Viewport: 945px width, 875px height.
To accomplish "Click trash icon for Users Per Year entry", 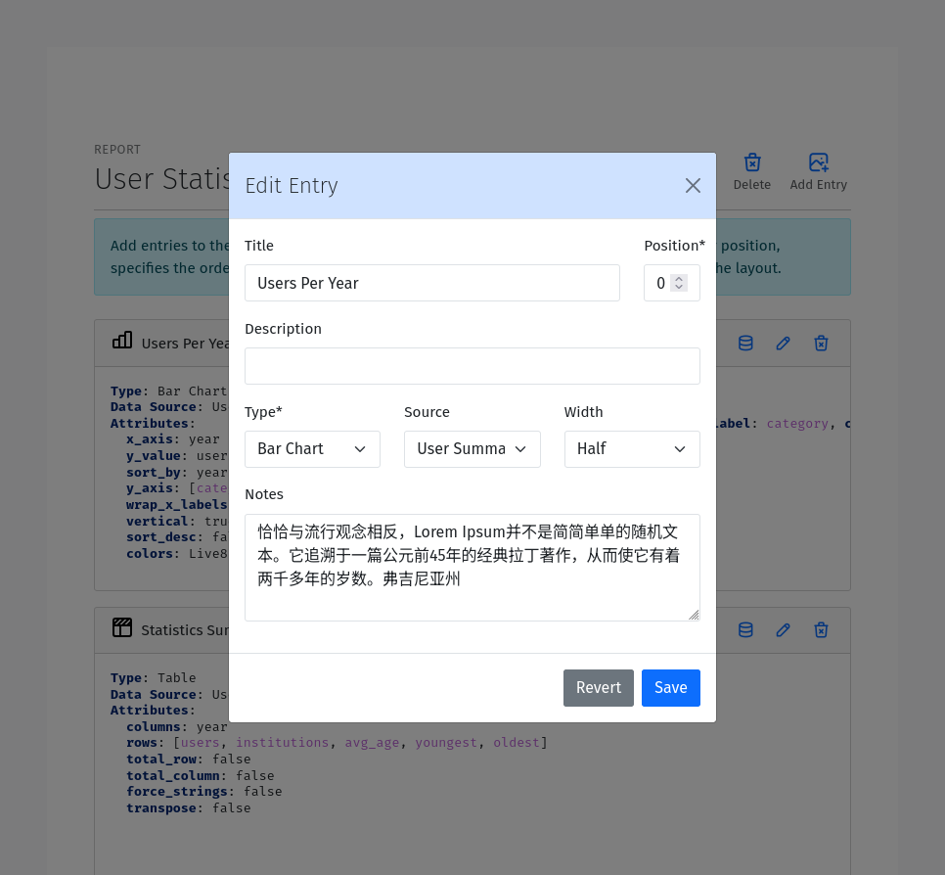I will pyautogui.click(x=821, y=344).
